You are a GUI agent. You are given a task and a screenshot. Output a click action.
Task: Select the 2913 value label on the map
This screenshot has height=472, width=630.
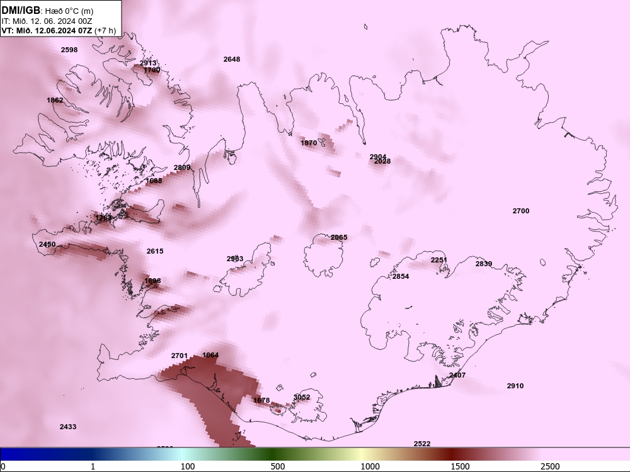pyautogui.click(x=148, y=63)
